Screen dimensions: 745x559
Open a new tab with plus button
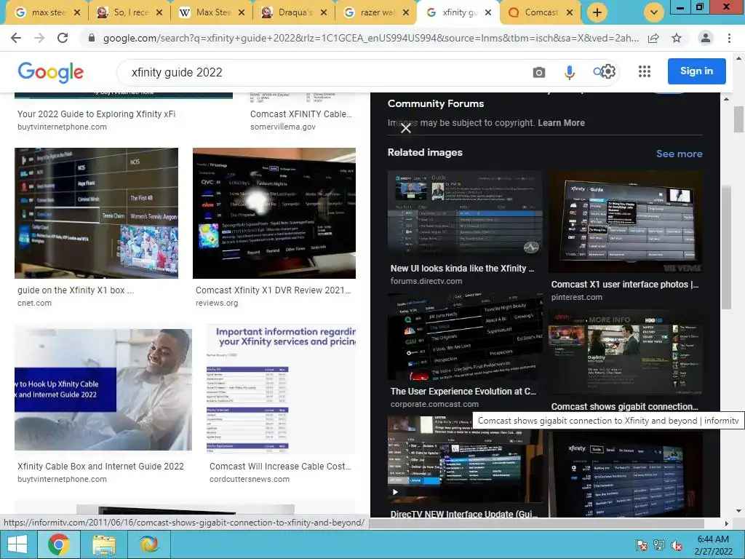tap(597, 12)
